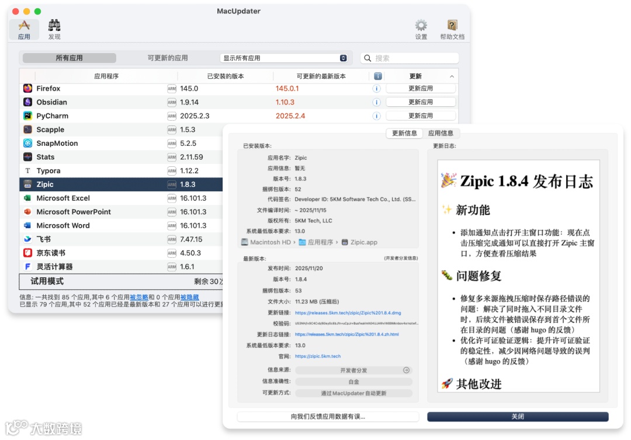Focus the 搜索 search field

(410, 58)
